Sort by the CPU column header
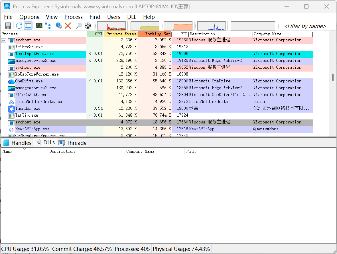This screenshot has height=254, width=337. pos(95,34)
